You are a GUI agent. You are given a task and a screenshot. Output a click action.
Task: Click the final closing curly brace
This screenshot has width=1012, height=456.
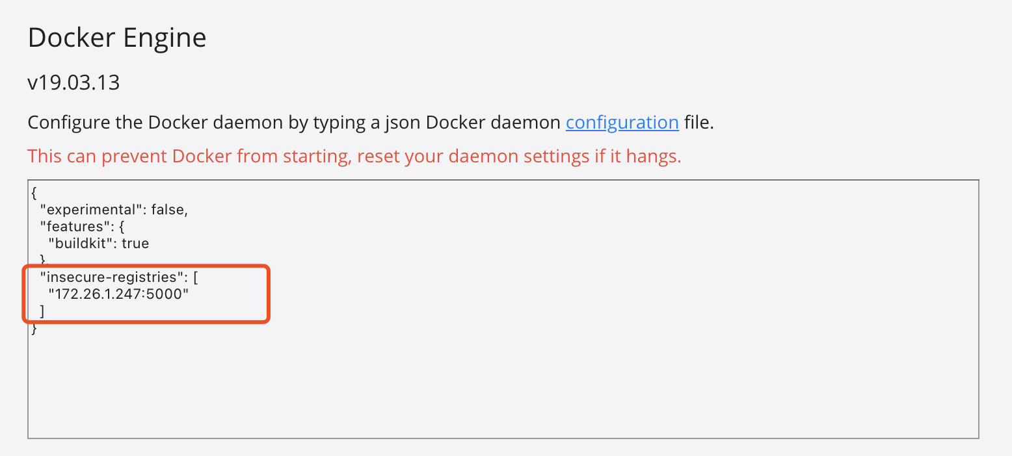(x=34, y=329)
